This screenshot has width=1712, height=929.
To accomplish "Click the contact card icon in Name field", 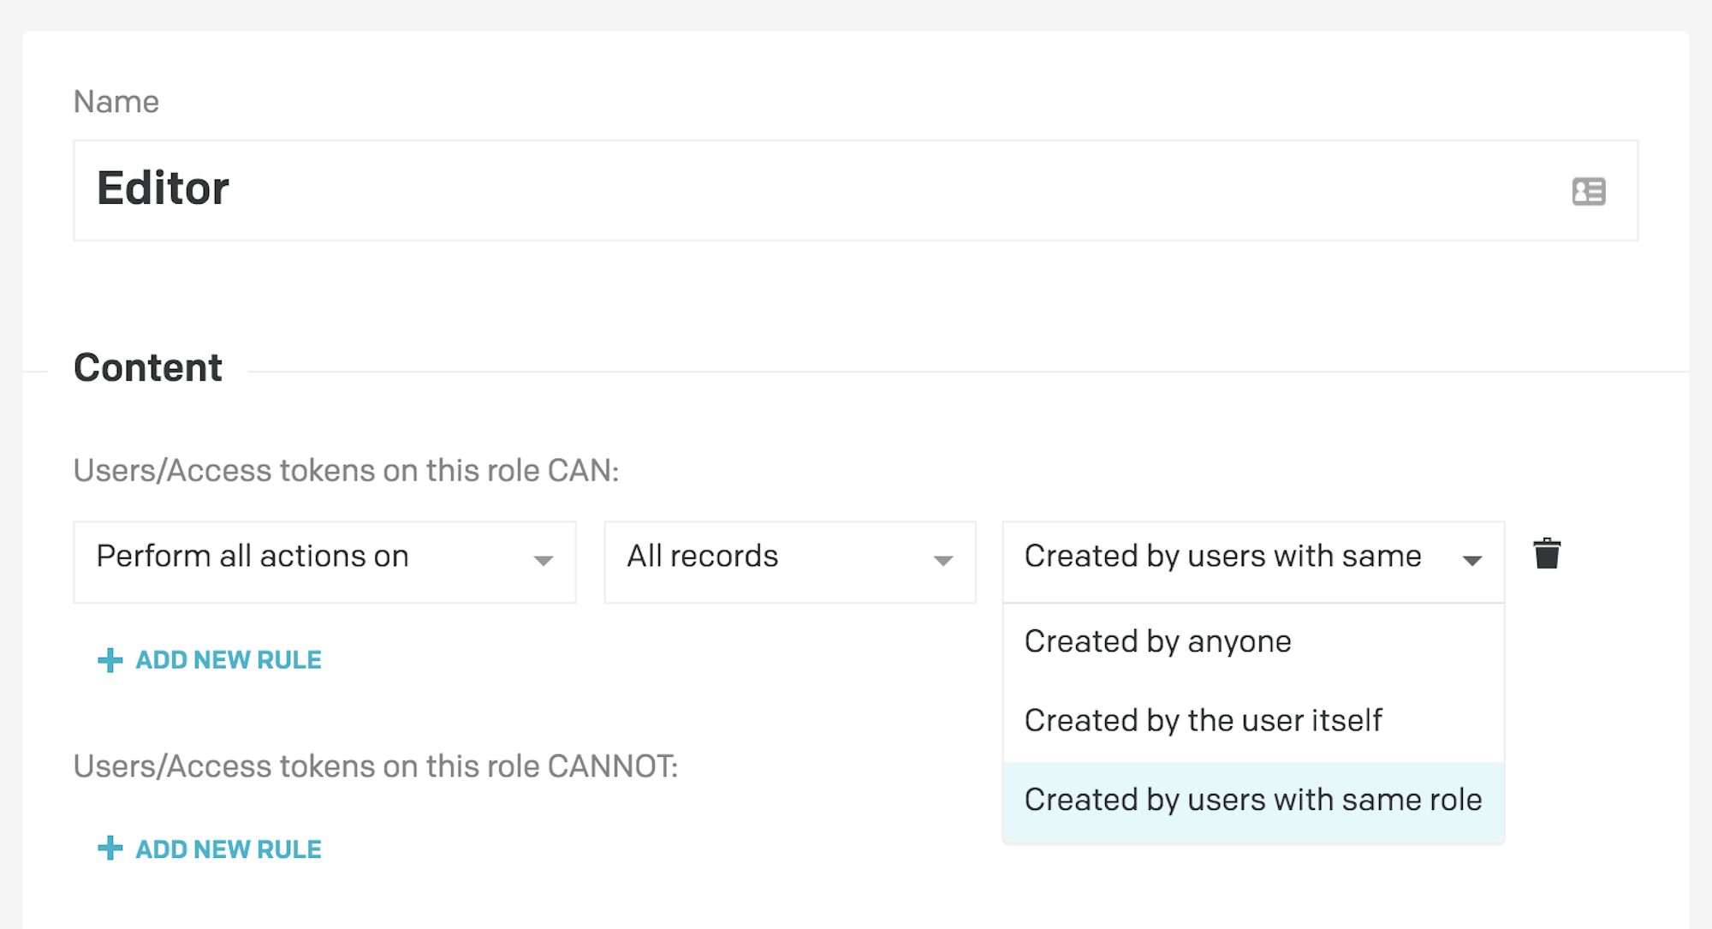I will [x=1589, y=191].
